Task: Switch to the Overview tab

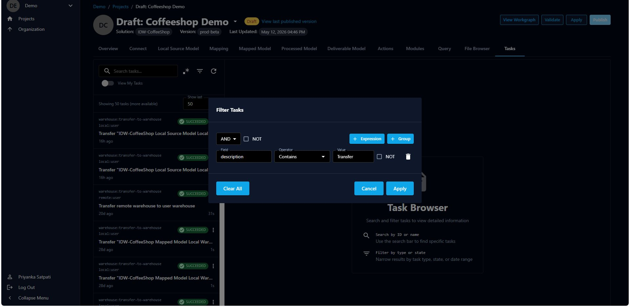Action: pos(108,48)
